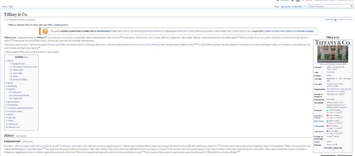Click 'Learn how and when to remove' link
The height and width of the screenshot is (156, 355).
[289, 31]
